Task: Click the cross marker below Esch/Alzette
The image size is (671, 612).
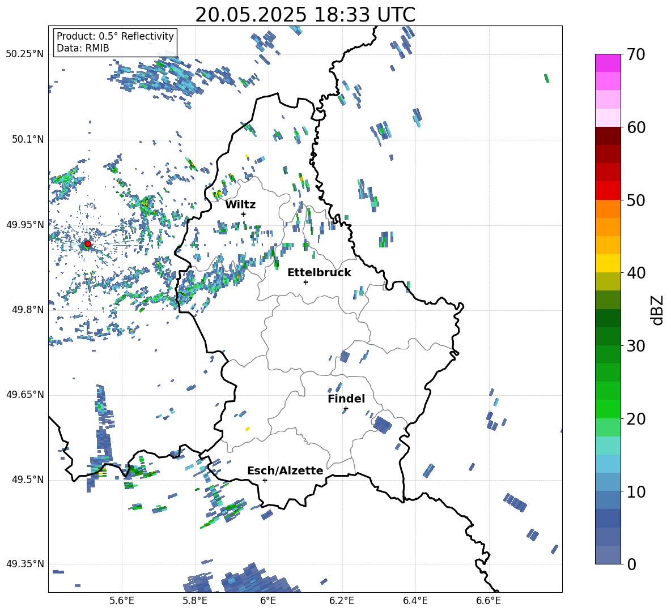Action: point(265,480)
